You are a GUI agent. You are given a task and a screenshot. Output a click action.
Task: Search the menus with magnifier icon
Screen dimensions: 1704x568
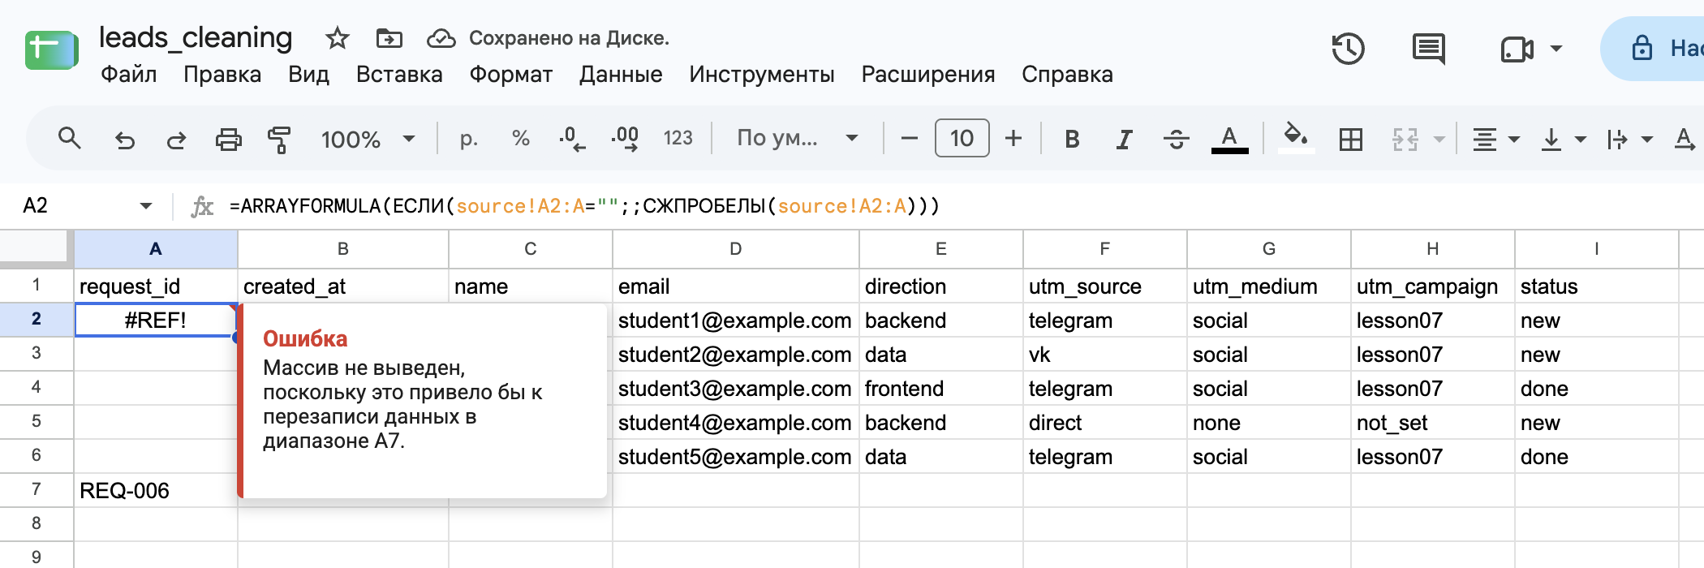coord(70,139)
